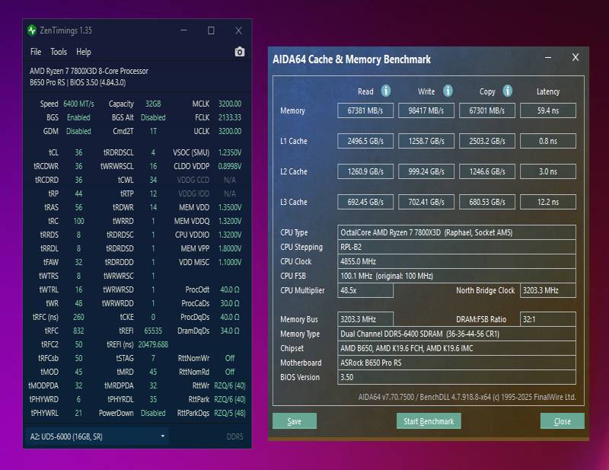Image resolution: width=609 pixels, height=470 pixels.
Task: Close the ZenTimings window
Action: [x=238, y=30]
